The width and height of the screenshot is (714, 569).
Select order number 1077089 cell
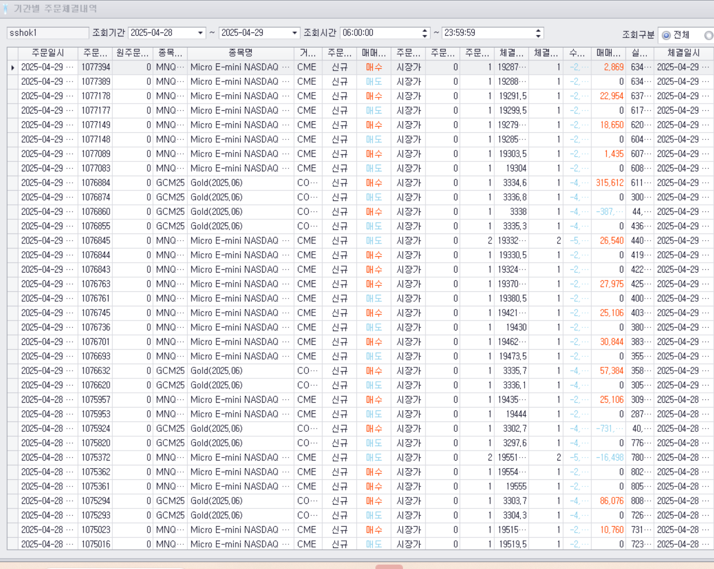click(x=95, y=154)
